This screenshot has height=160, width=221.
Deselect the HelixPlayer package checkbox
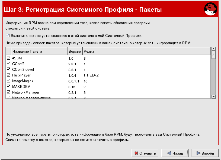coord(8,75)
